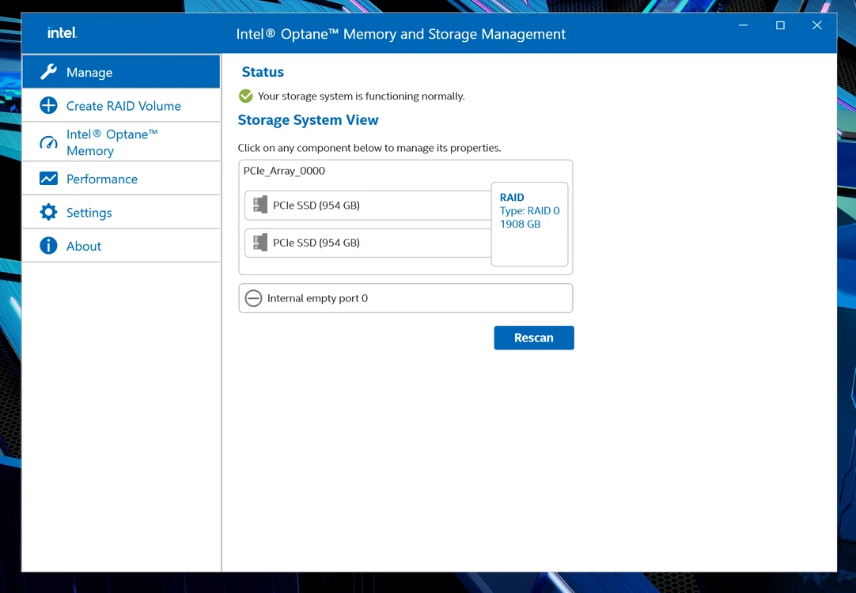
Task: Click the green checkmark status icon
Action: (x=246, y=96)
